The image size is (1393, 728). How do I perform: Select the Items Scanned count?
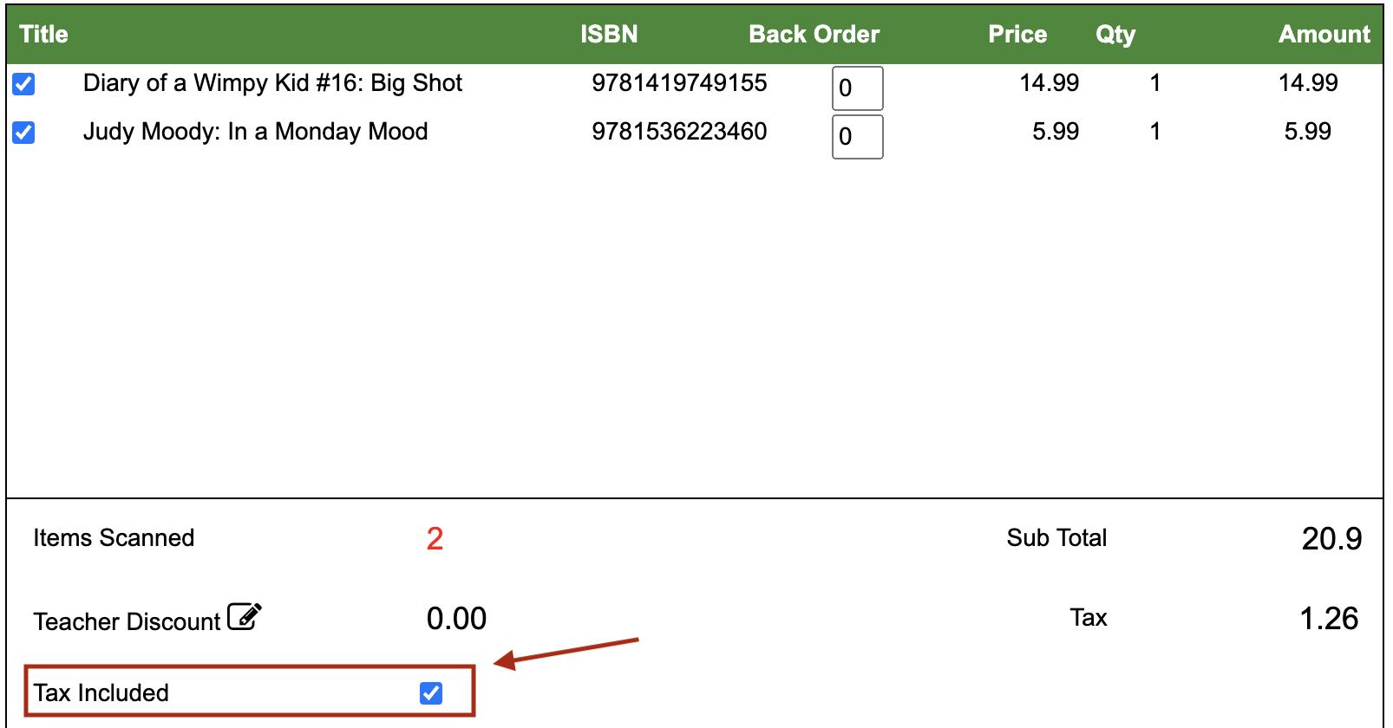(x=435, y=539)
